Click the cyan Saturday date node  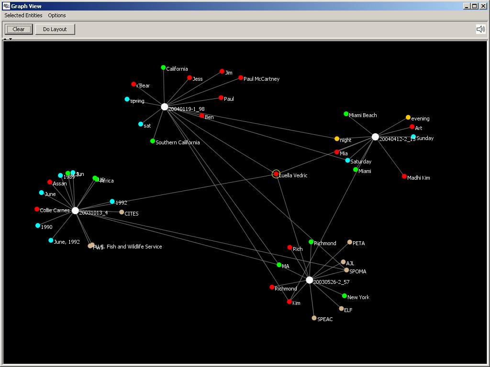(x=348, y=161)
